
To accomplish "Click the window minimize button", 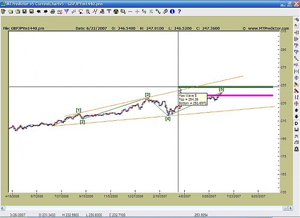I will click(x=283, y=4).
